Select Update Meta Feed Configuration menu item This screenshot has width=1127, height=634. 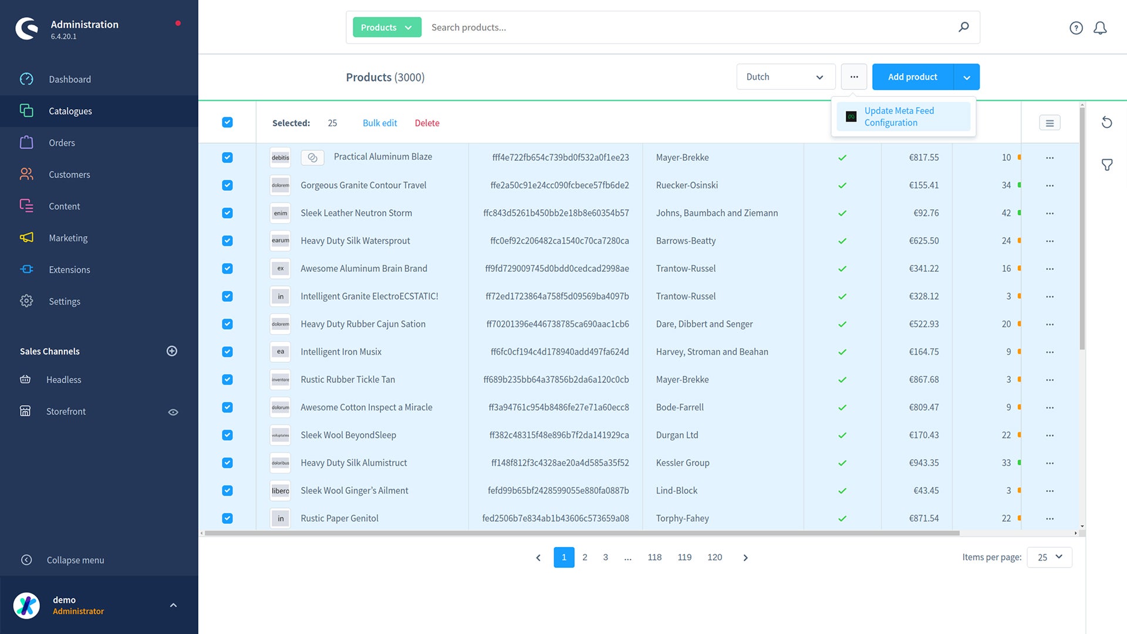[903, 116]
